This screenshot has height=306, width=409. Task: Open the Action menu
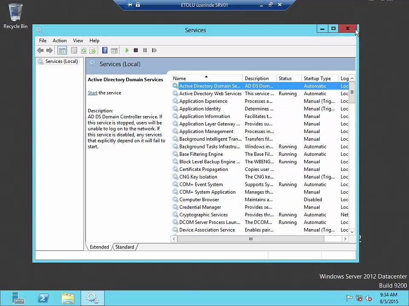click(x=60, y=41)
